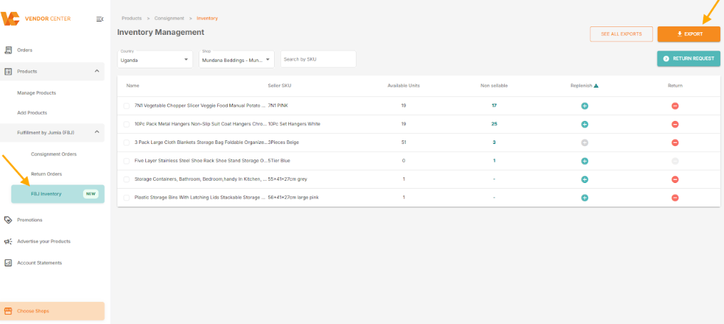
Task: Collapse sidebar using the hamburger menu icon
Action: click(x=100, y=19)
